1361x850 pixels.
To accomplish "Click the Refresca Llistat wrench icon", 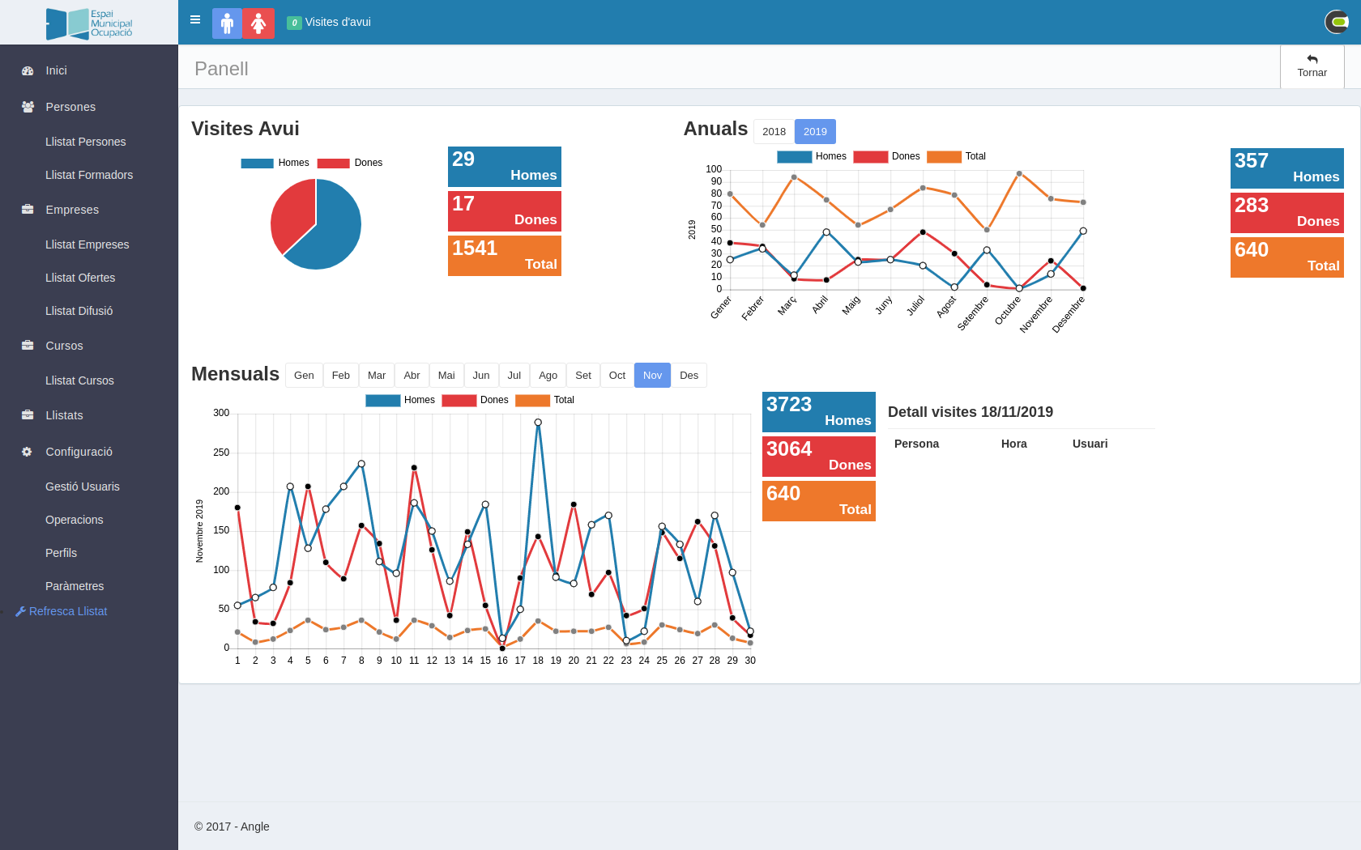I will 21,611.
